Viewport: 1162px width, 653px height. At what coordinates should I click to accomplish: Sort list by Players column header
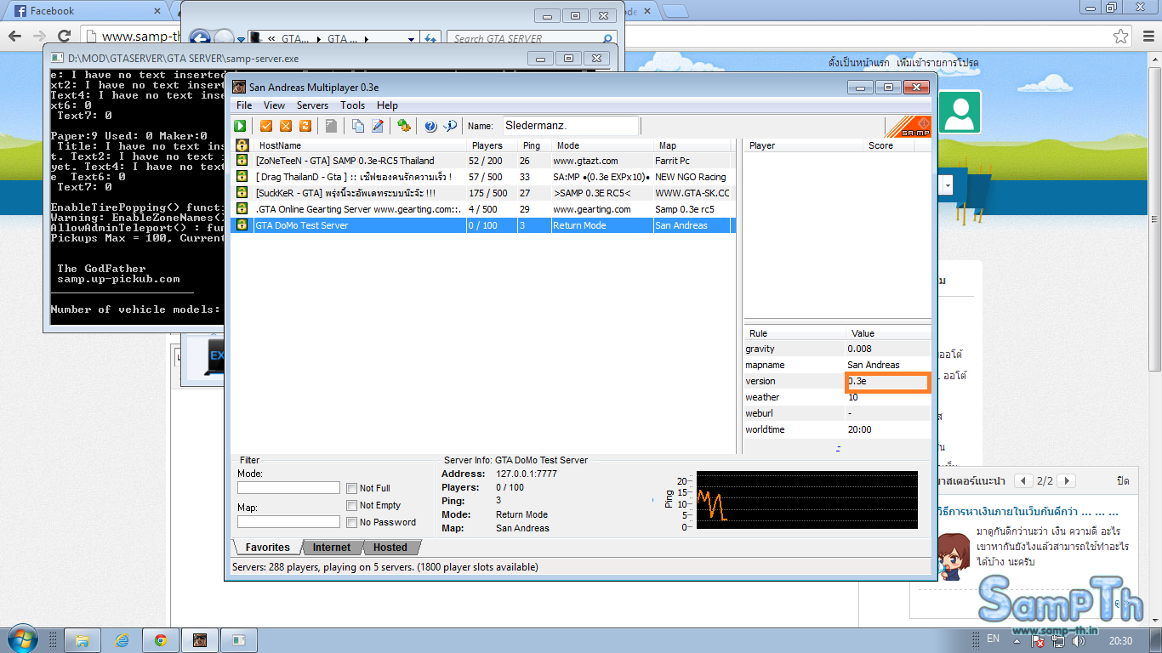coord(492,145)
